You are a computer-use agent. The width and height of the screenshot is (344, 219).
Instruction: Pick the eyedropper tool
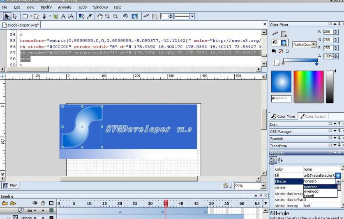89,16
